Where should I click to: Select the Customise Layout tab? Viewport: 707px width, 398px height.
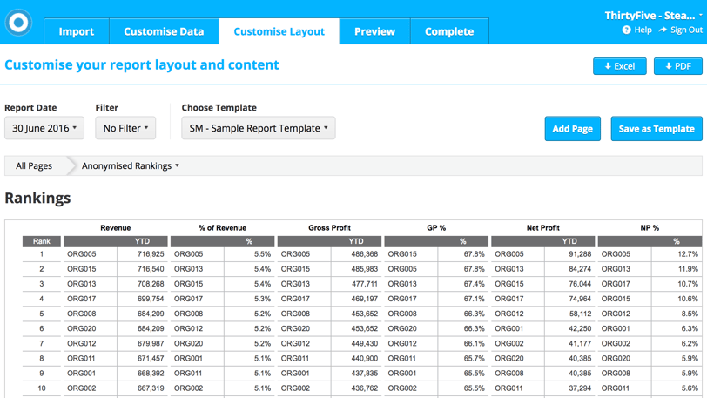[x=279, y=31]
